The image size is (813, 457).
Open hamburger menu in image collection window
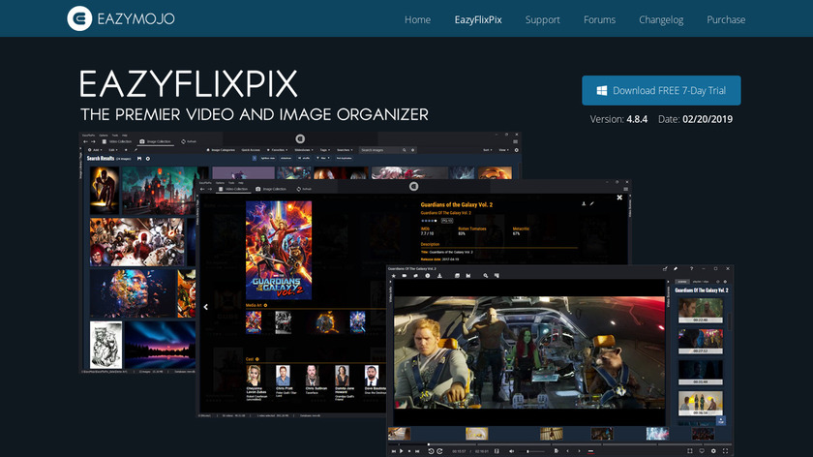pyautogui.click(x=515, y=141)
